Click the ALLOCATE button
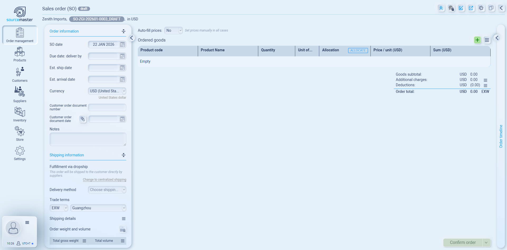 point(358,51)
